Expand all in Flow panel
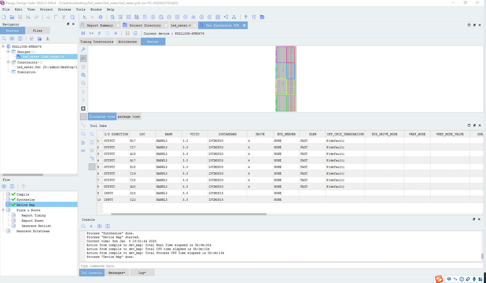Screen dimensions: 486x283 (4, 186)
